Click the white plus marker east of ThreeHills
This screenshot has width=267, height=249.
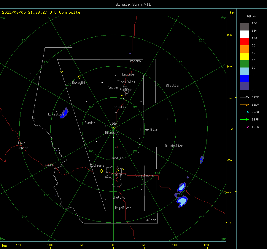(168, 119)
